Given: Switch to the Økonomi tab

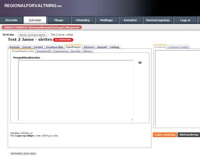Looking at the screenshot, I should [89, 47].
